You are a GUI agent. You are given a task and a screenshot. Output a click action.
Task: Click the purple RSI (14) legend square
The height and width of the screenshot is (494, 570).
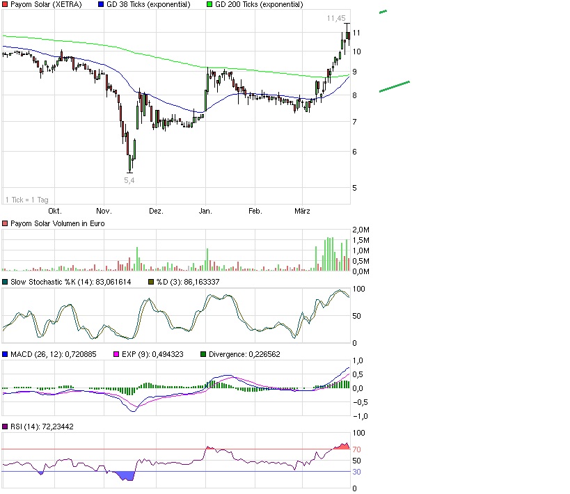coord(6,427)
